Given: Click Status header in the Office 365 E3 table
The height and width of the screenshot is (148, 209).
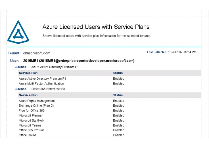Looking at the screenshot, I should tap(118, 95).
